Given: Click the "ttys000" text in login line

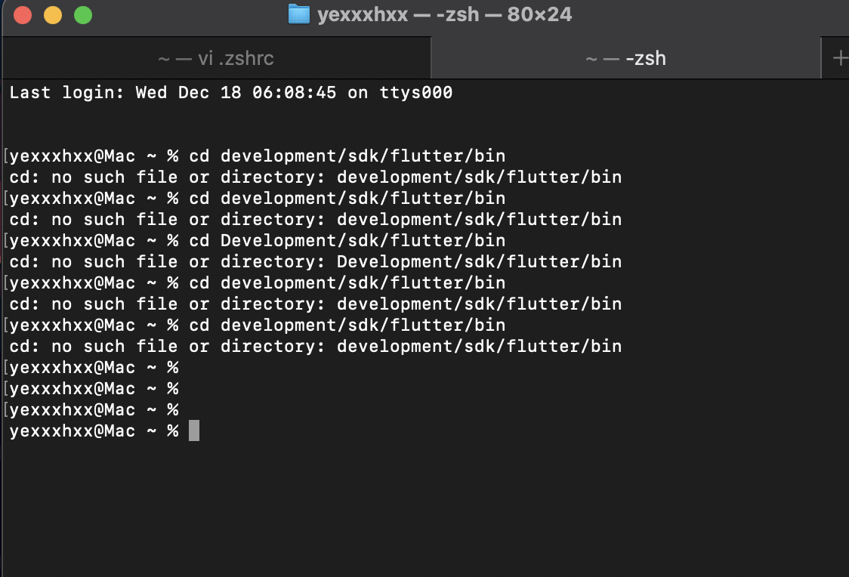Looking at the screenshot, I should (x=416, y=93).
